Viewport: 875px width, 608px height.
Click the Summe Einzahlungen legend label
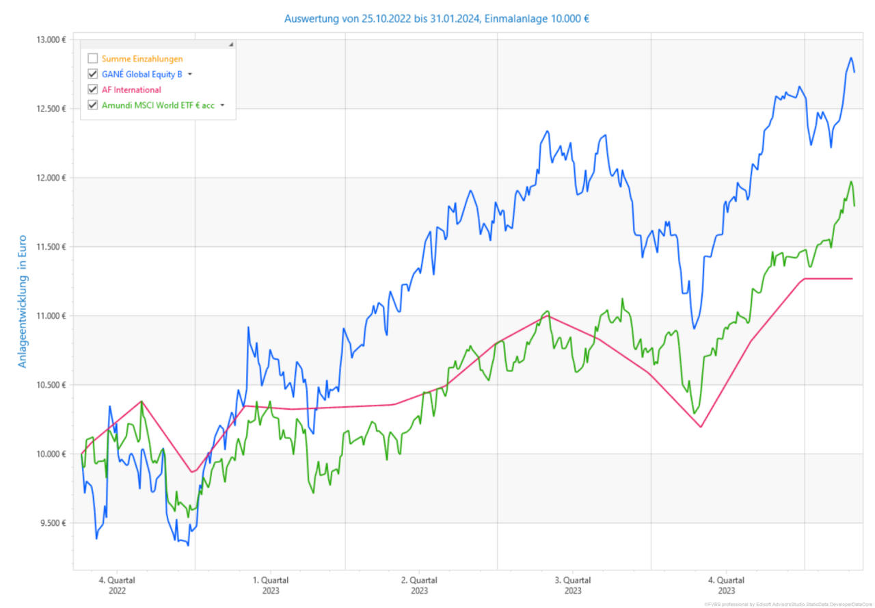142,59
